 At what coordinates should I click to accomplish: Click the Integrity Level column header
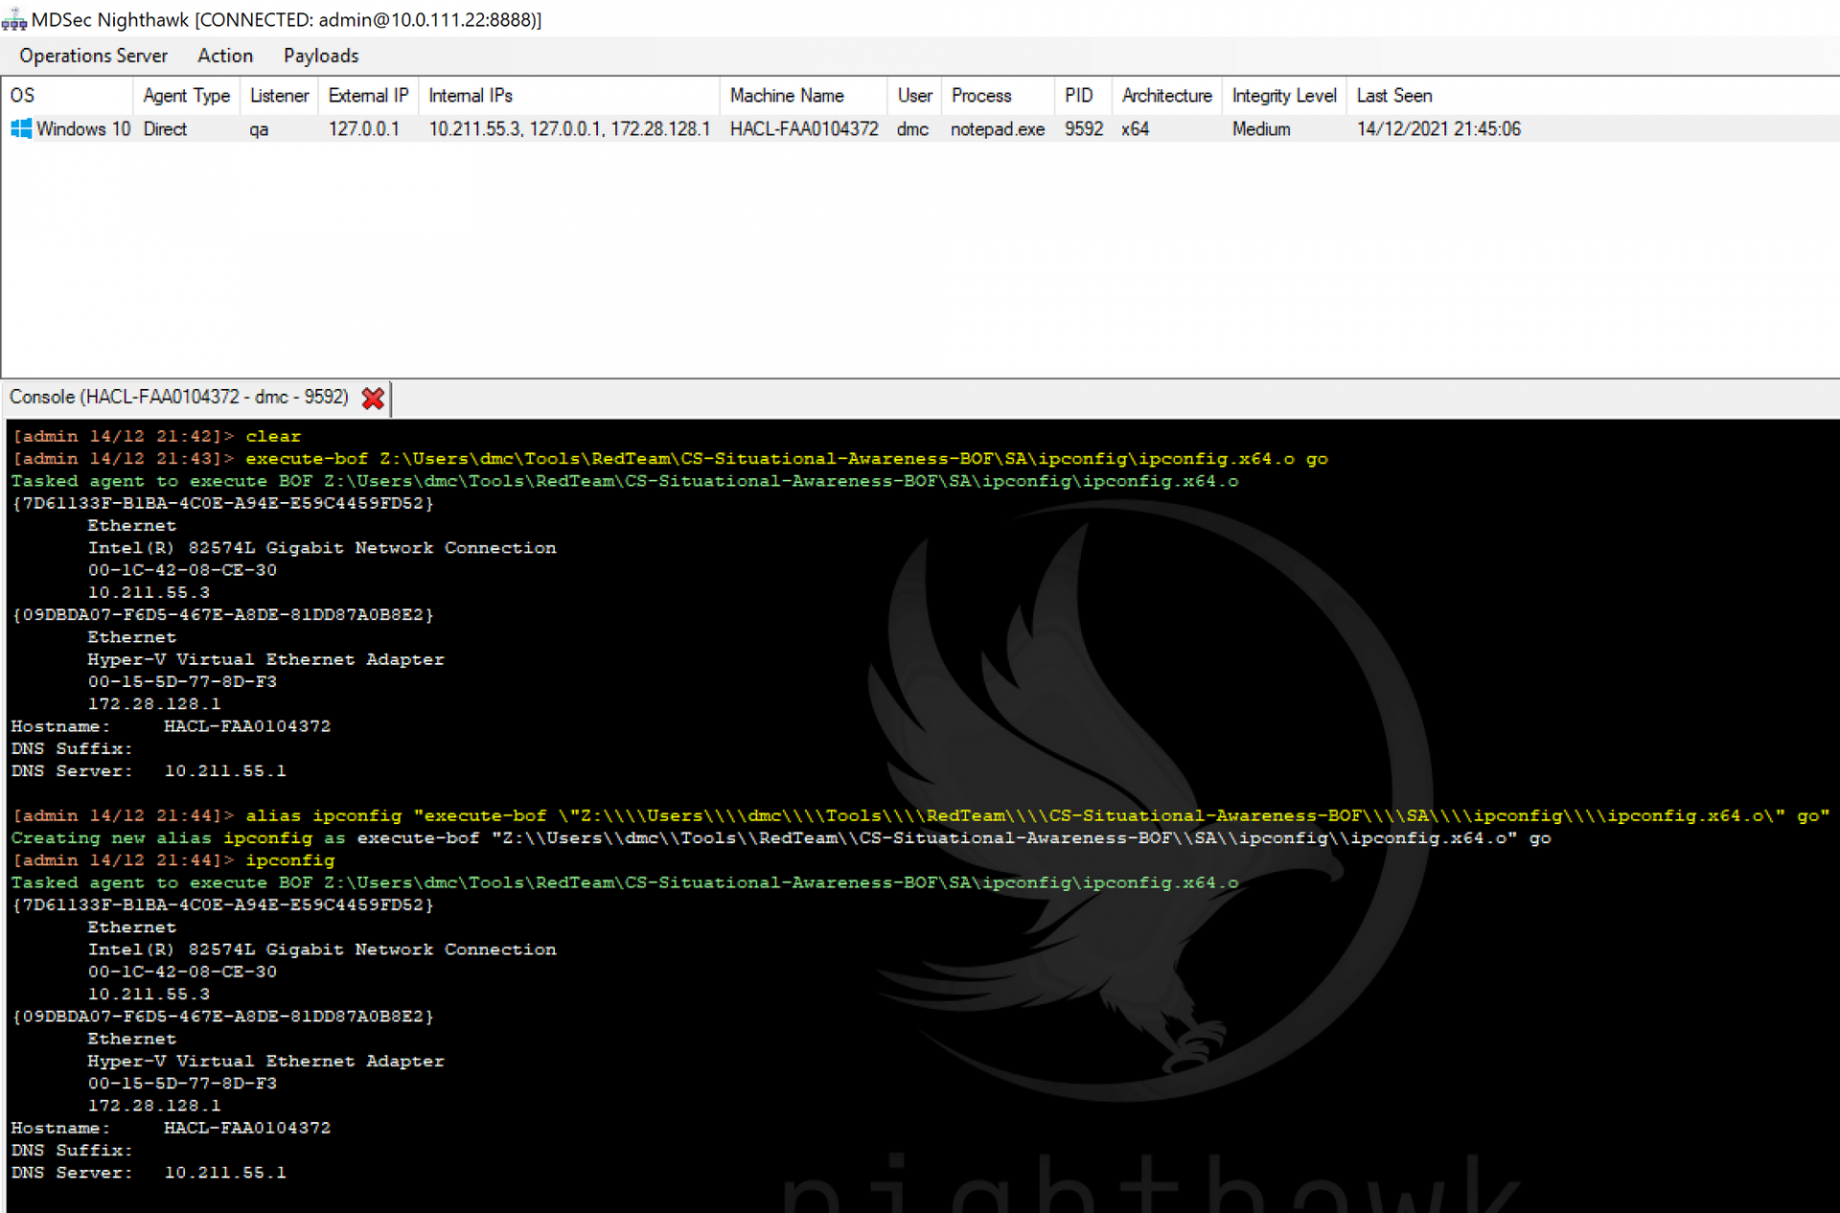pyautogui.click(x=1284, y=95)
